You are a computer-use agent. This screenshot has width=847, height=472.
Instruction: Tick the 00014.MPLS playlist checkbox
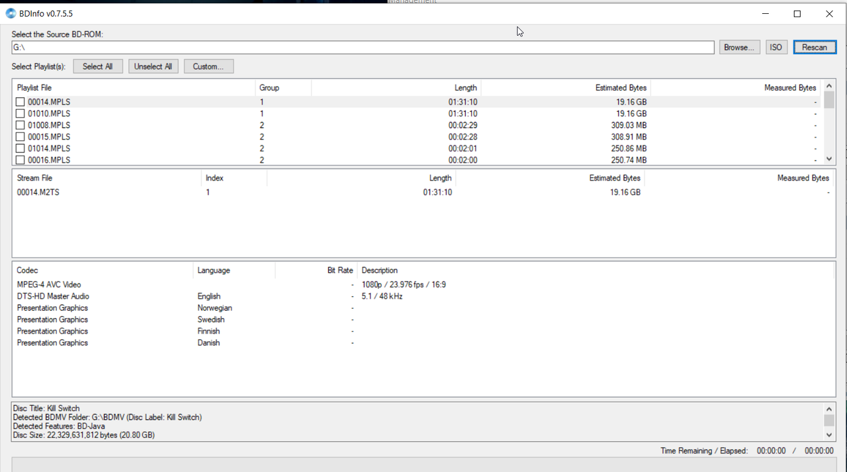(21, 102)
